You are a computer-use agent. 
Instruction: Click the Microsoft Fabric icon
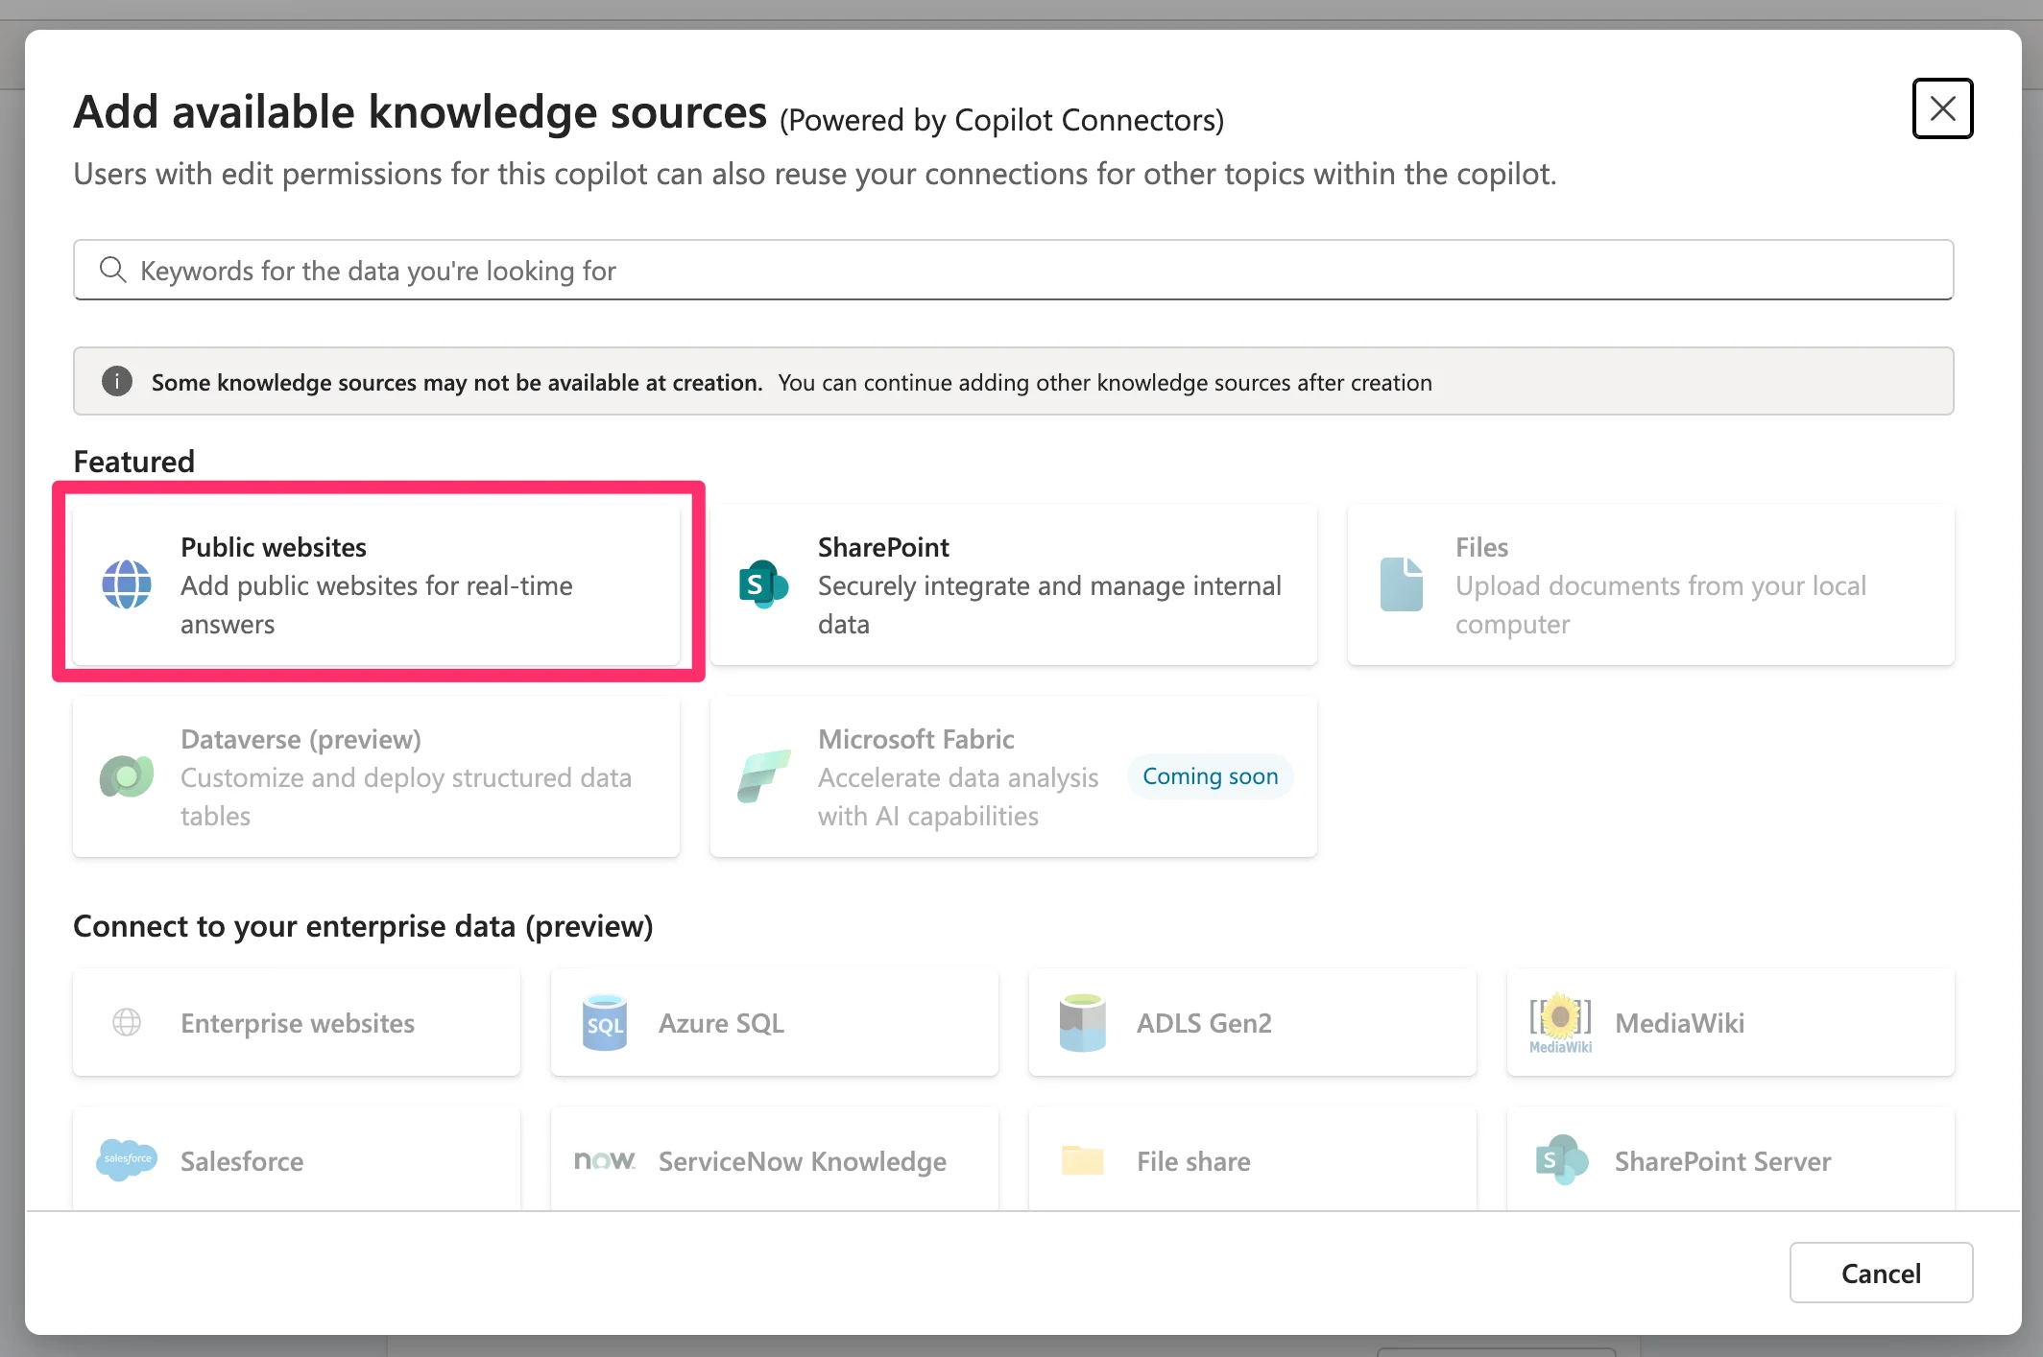tap(763, 776)
